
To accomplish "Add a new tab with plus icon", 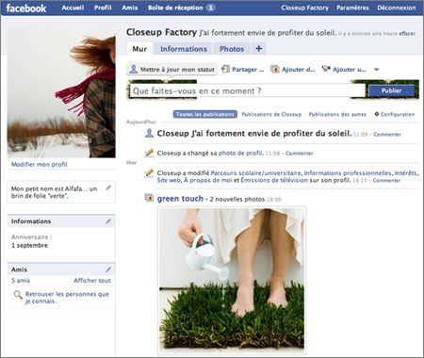I will coord(259,49).
